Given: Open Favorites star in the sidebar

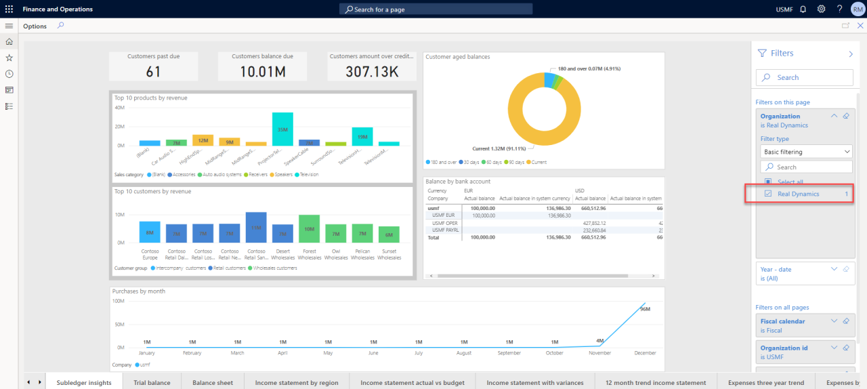Looking at the screenshot, I should [x=9, y=58].
